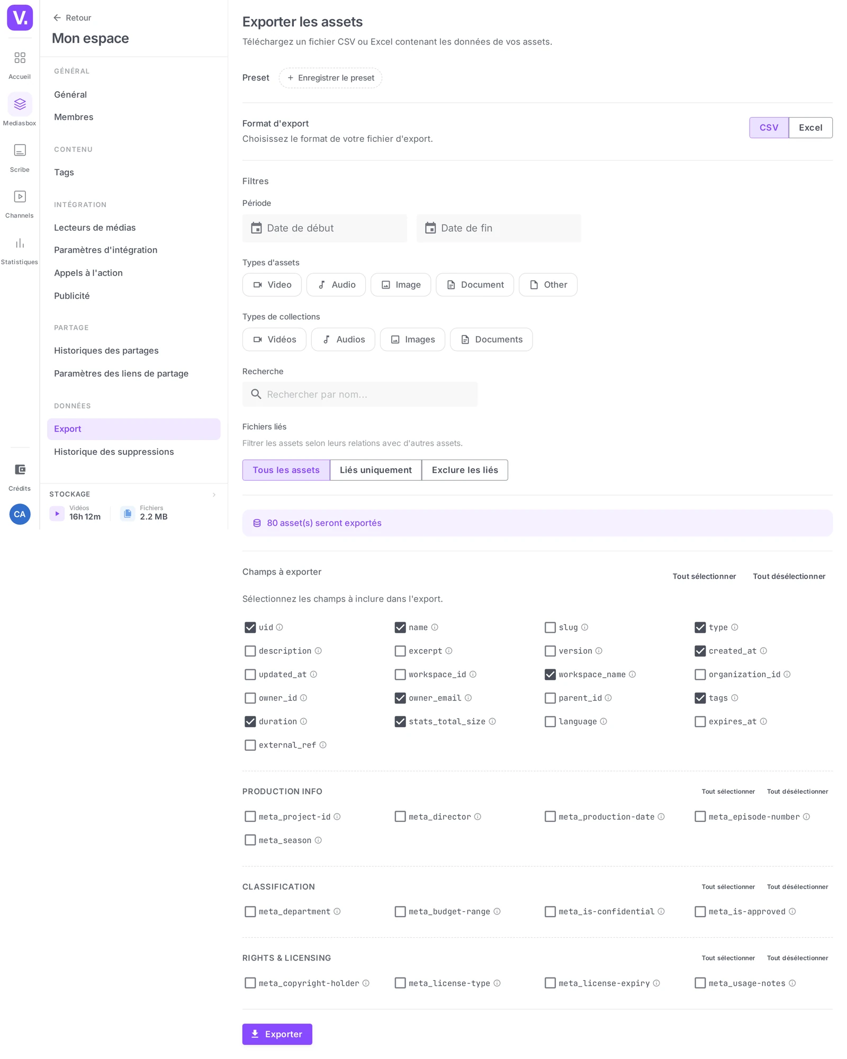The width and height of the screenshot is (847, 1059).
Task: Open the Date de fin picker
Action: tap(499, 228)
